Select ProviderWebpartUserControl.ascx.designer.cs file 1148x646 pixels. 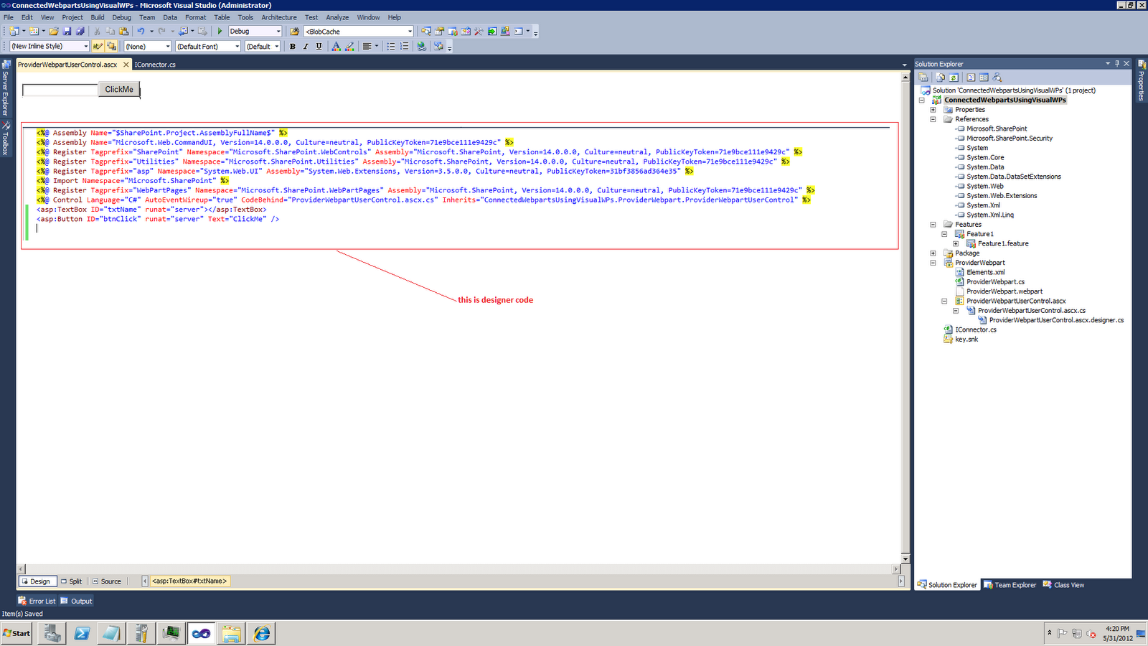pyautogui.click(x=1056, y=320)
